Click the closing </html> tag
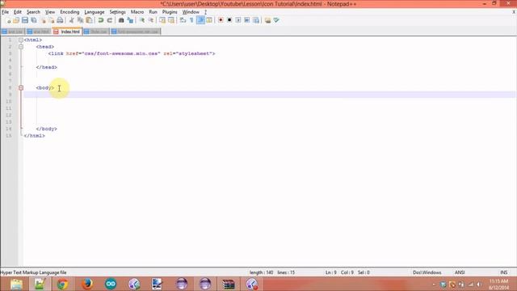The height and width of the screenshot is (291, 517). [35, 136]
